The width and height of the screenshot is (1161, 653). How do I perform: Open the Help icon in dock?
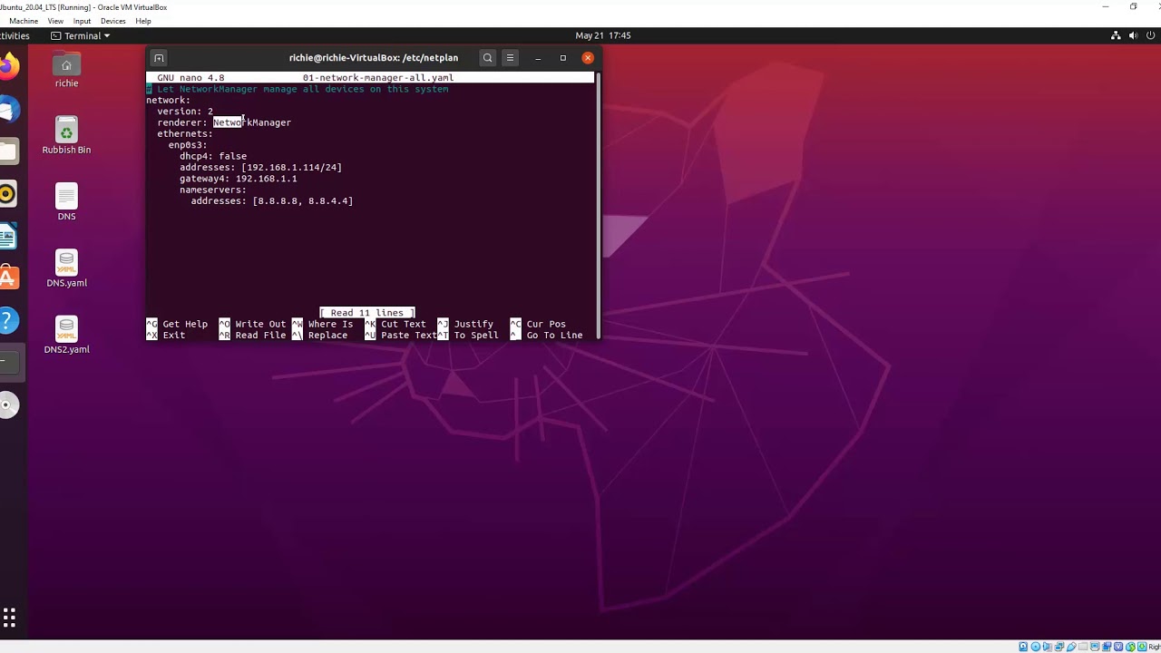click(x=7, y=320)
